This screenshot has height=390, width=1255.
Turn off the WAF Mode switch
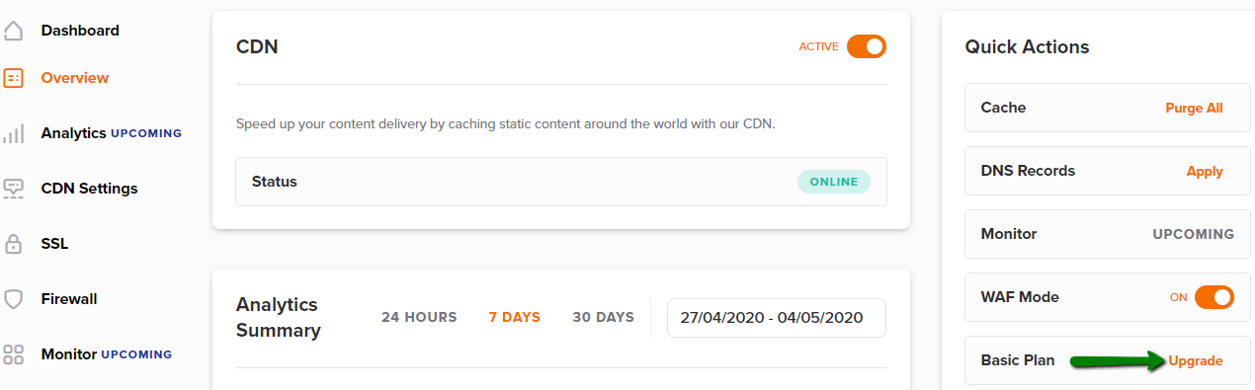[1214, 297]
